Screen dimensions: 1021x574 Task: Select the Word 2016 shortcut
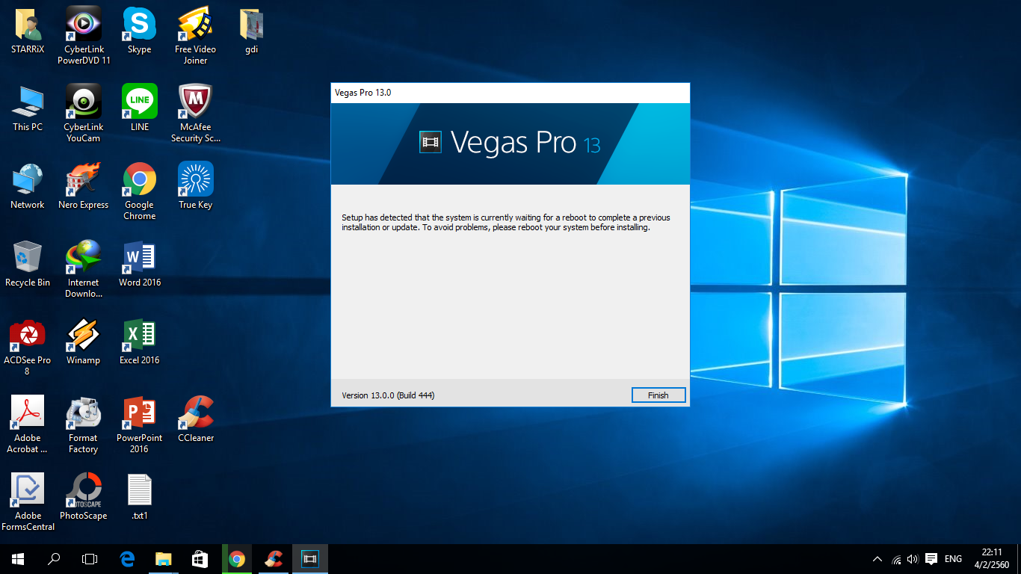click(x=140, y=265)
